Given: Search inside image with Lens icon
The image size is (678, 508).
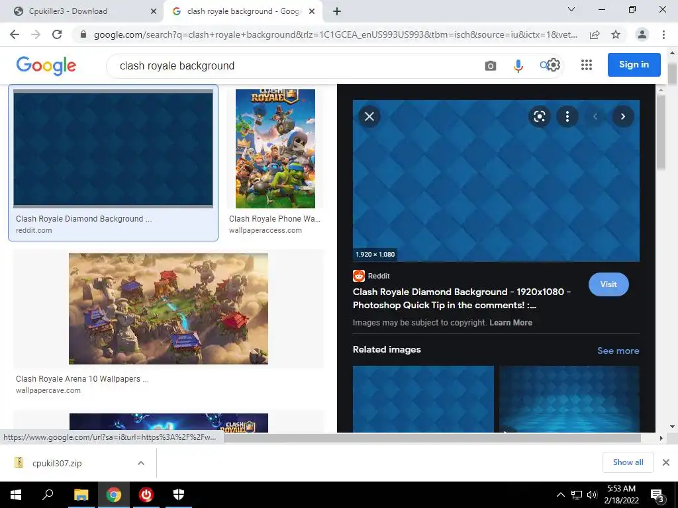Looking at the screenshot, I should point(539,116).
